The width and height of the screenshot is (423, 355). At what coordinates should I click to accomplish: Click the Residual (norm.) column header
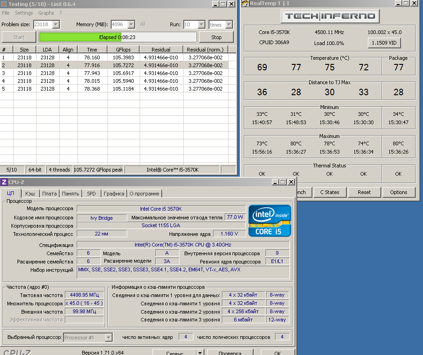(205, 50)
